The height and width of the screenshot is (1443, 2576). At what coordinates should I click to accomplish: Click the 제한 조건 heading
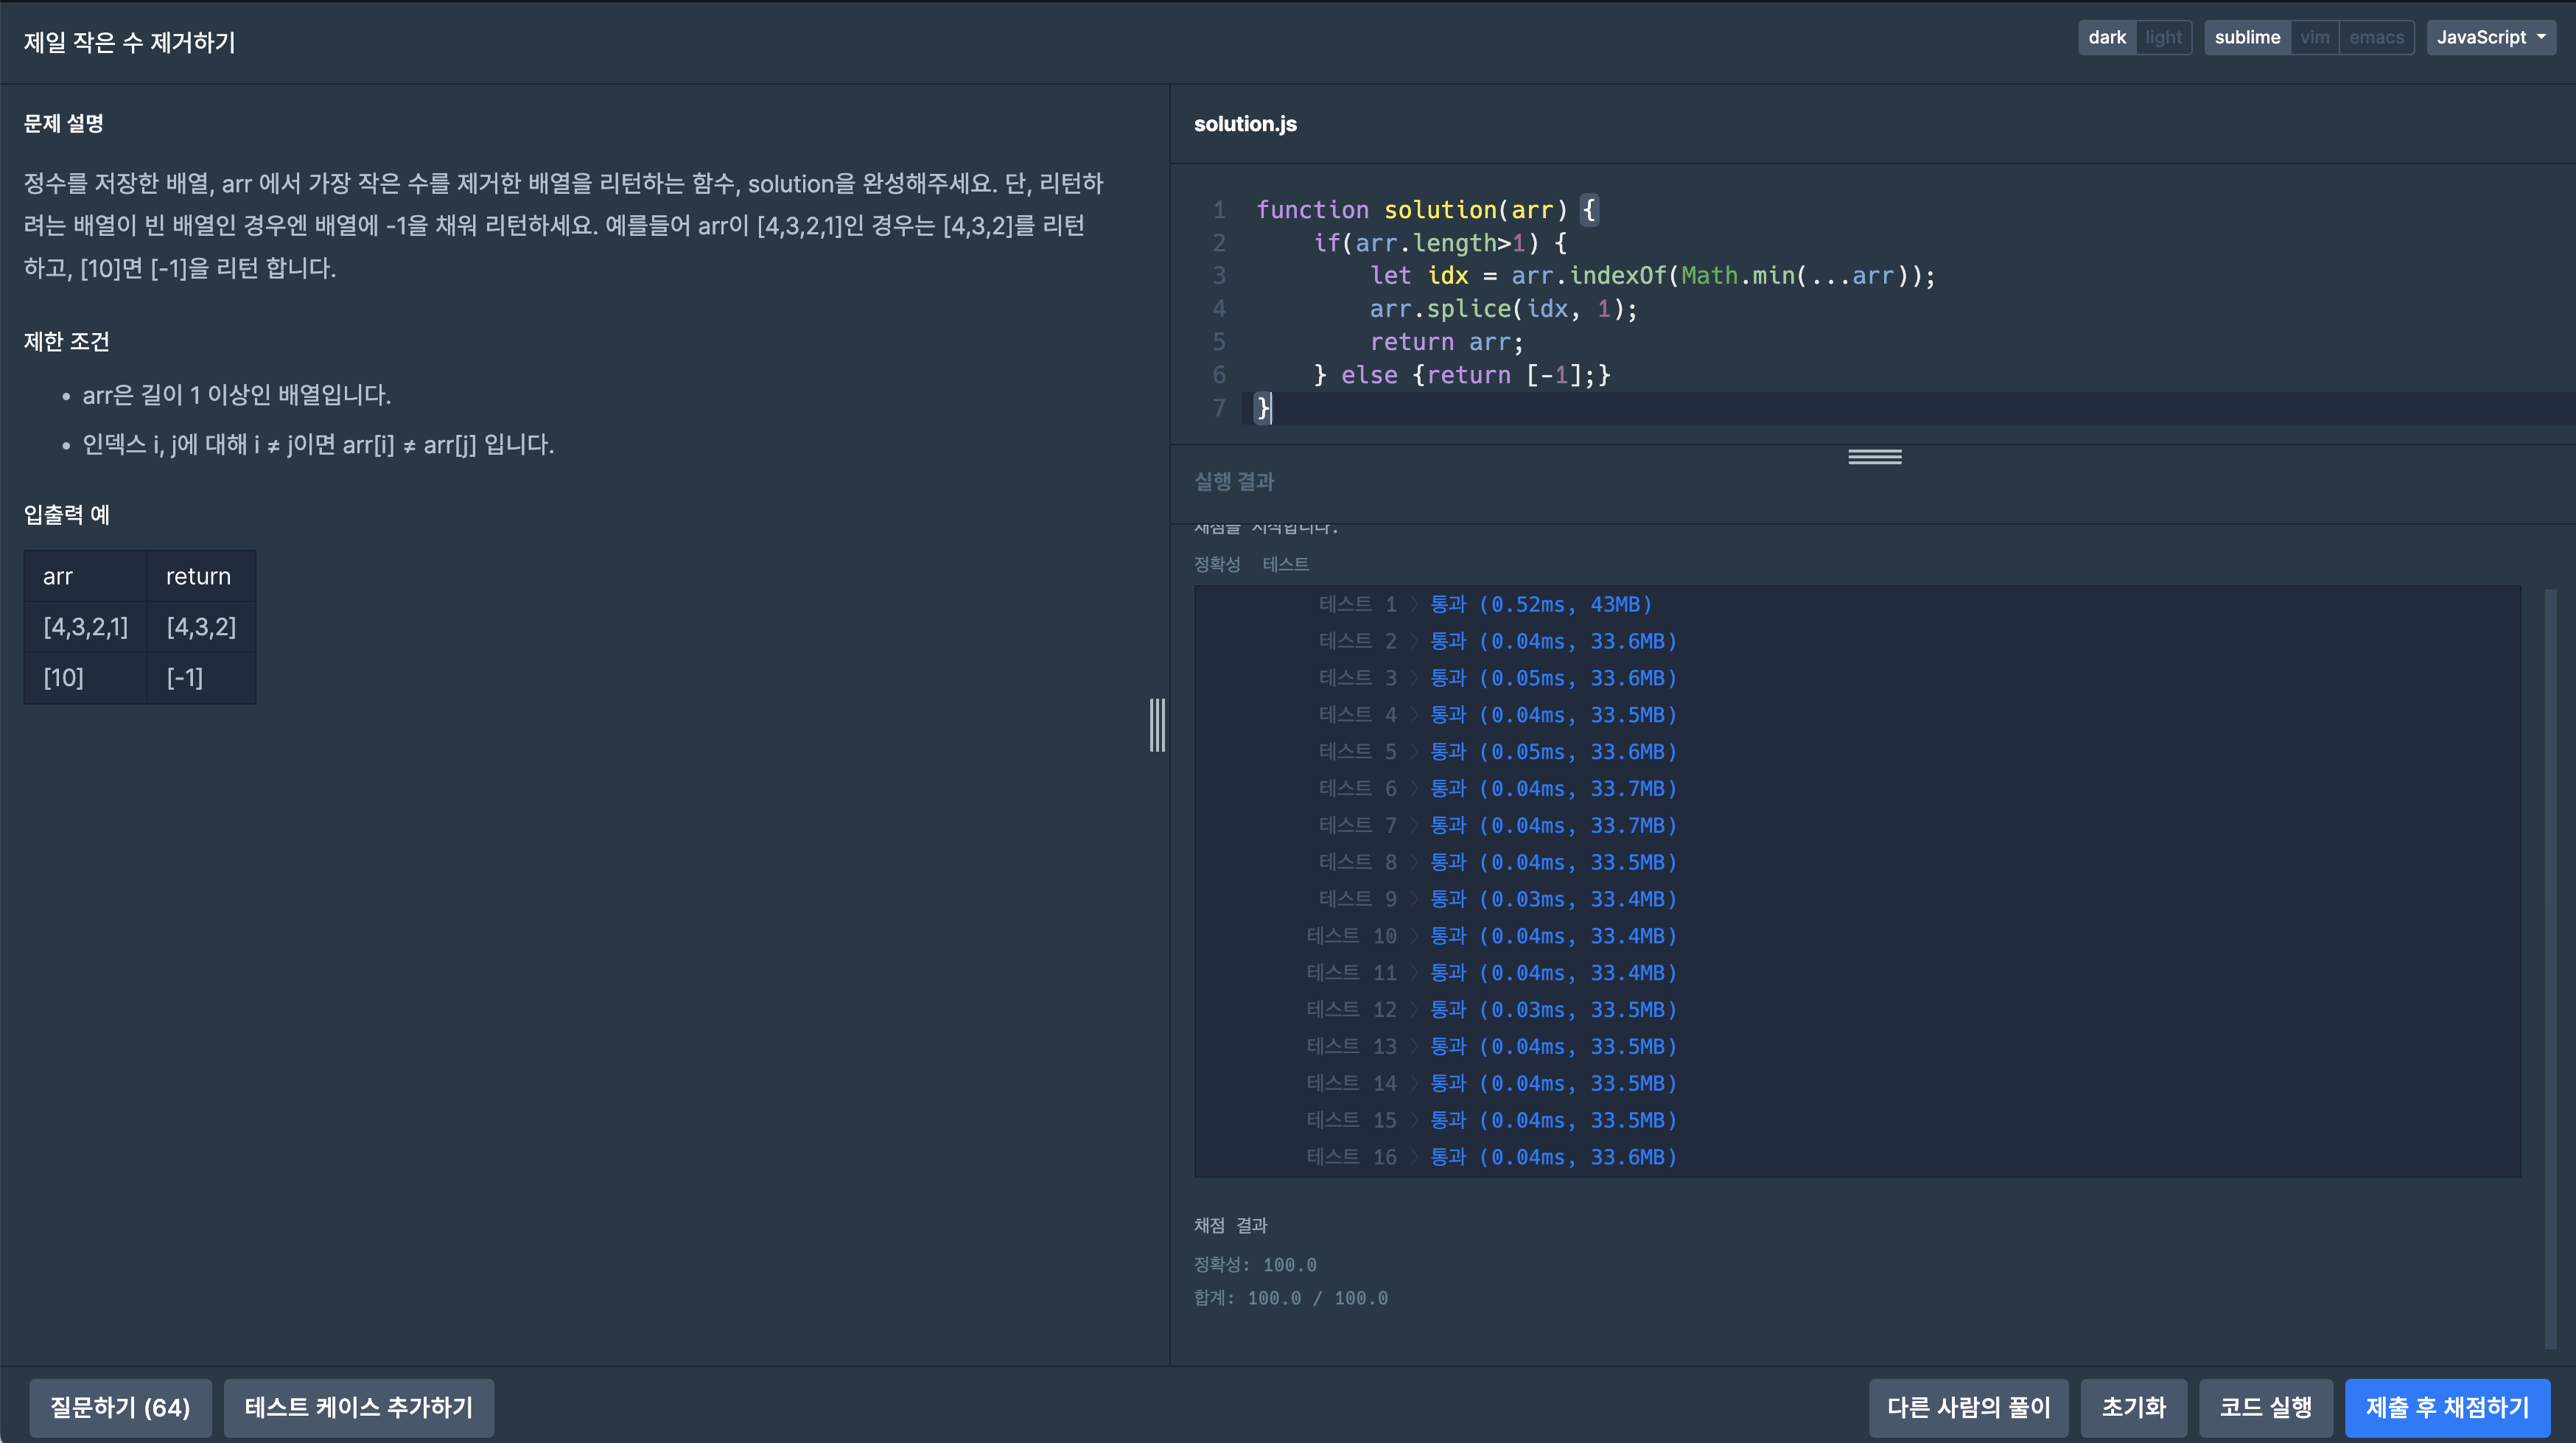pyautogui.click(x=67, y=341)
